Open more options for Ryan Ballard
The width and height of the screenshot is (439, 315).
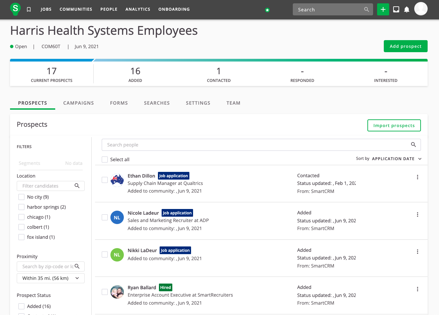(418, 289)
